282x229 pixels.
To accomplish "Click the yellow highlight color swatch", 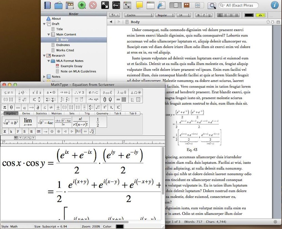I will (261, 15).
